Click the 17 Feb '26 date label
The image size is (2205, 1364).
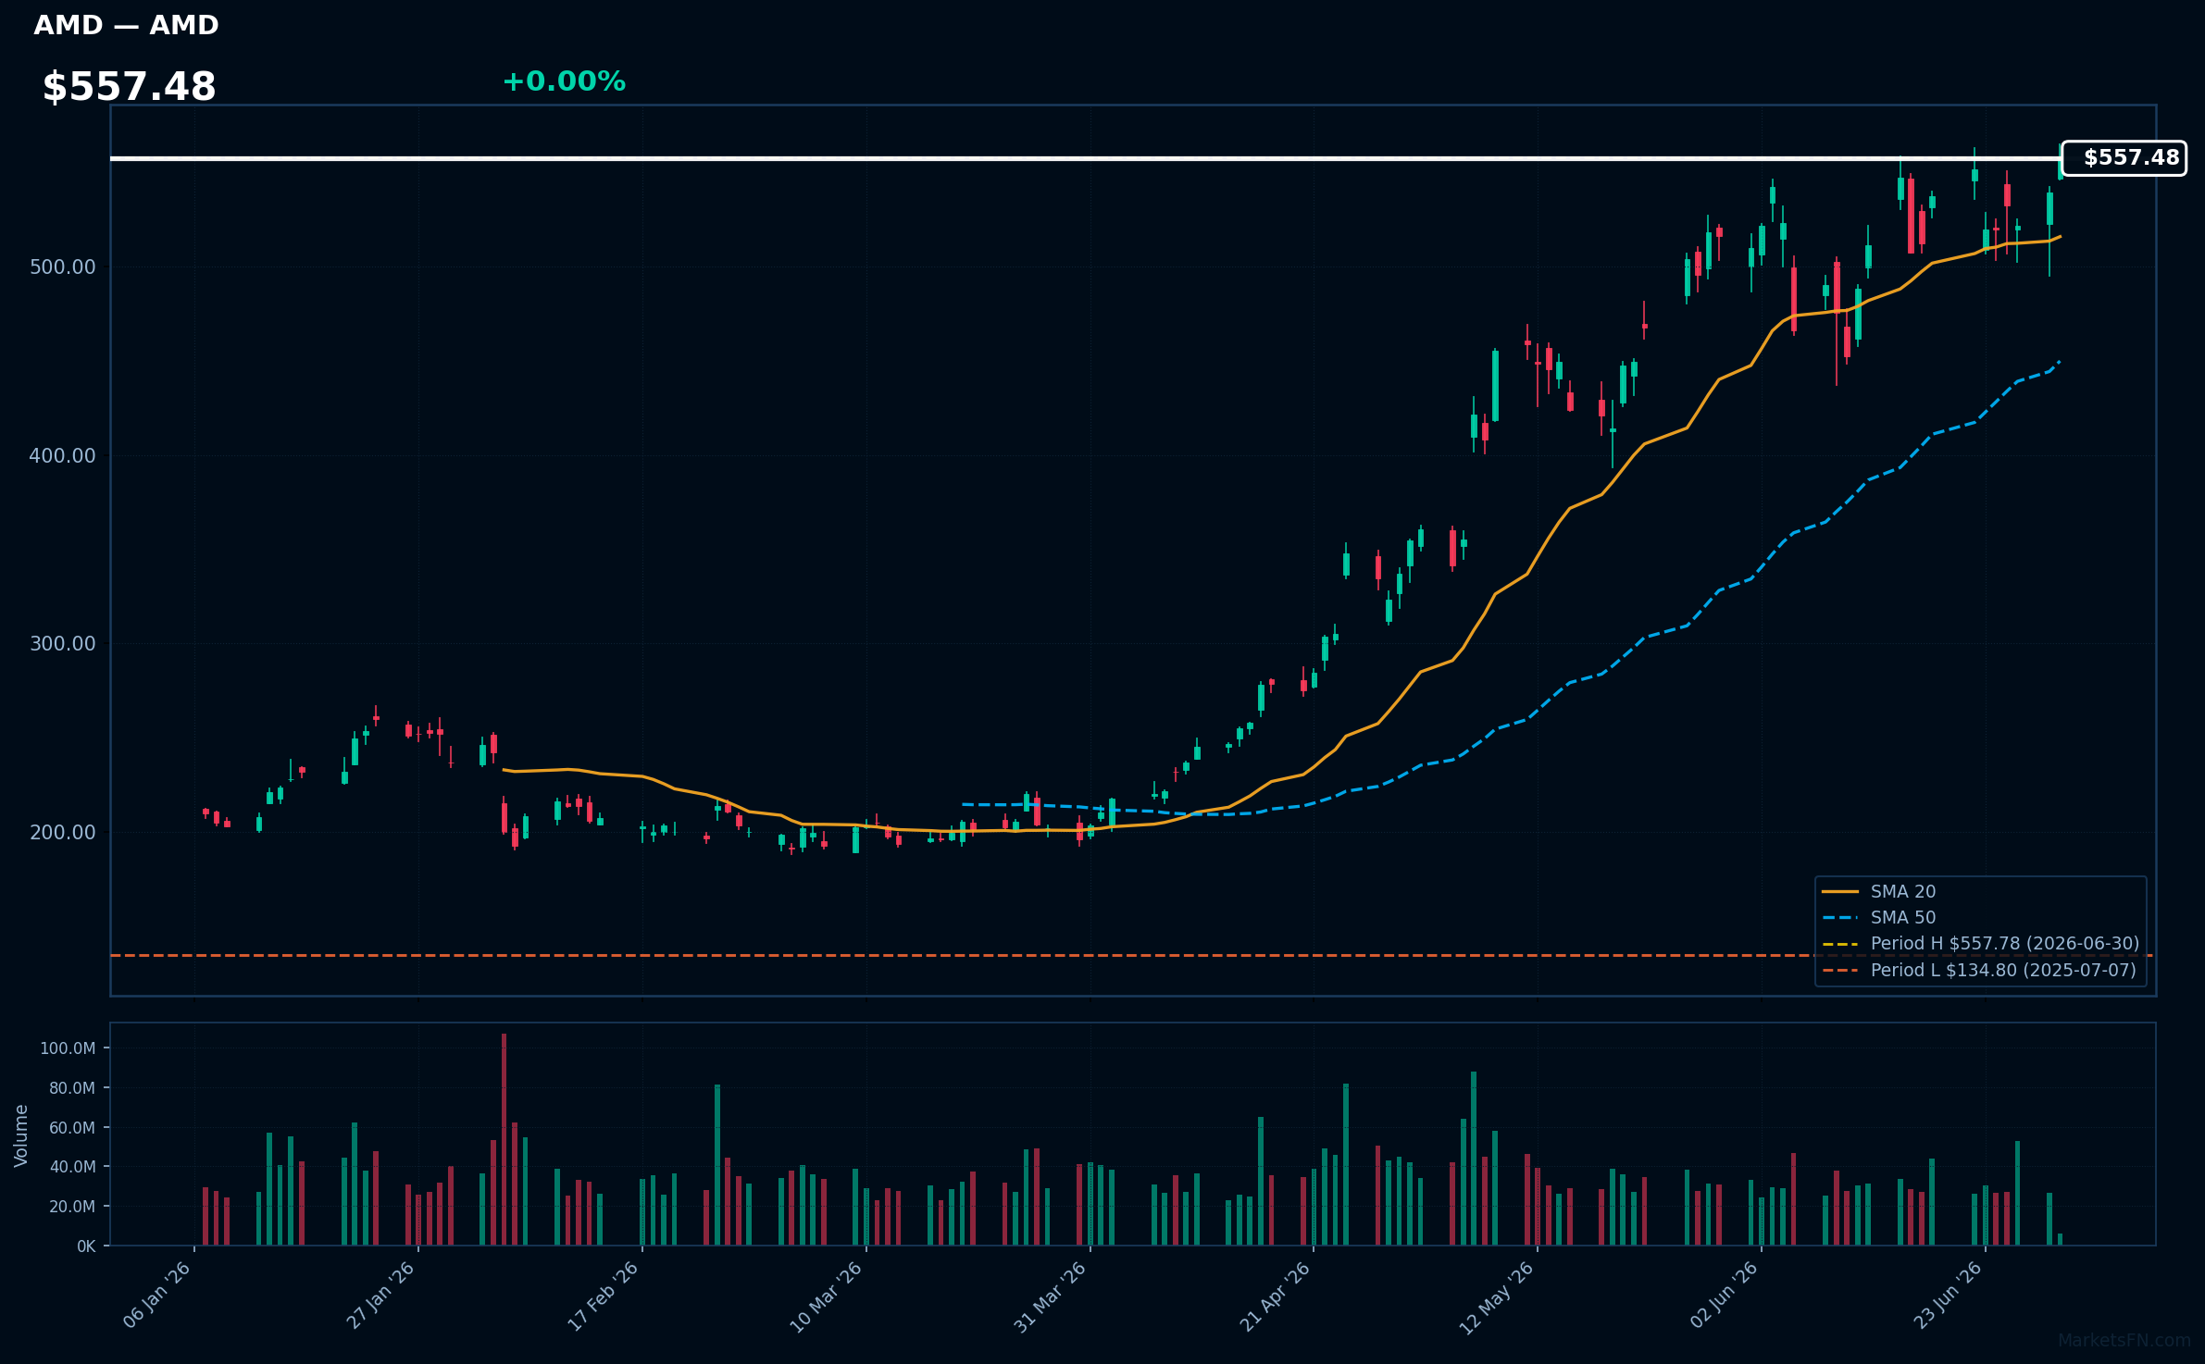point(603,1296)
